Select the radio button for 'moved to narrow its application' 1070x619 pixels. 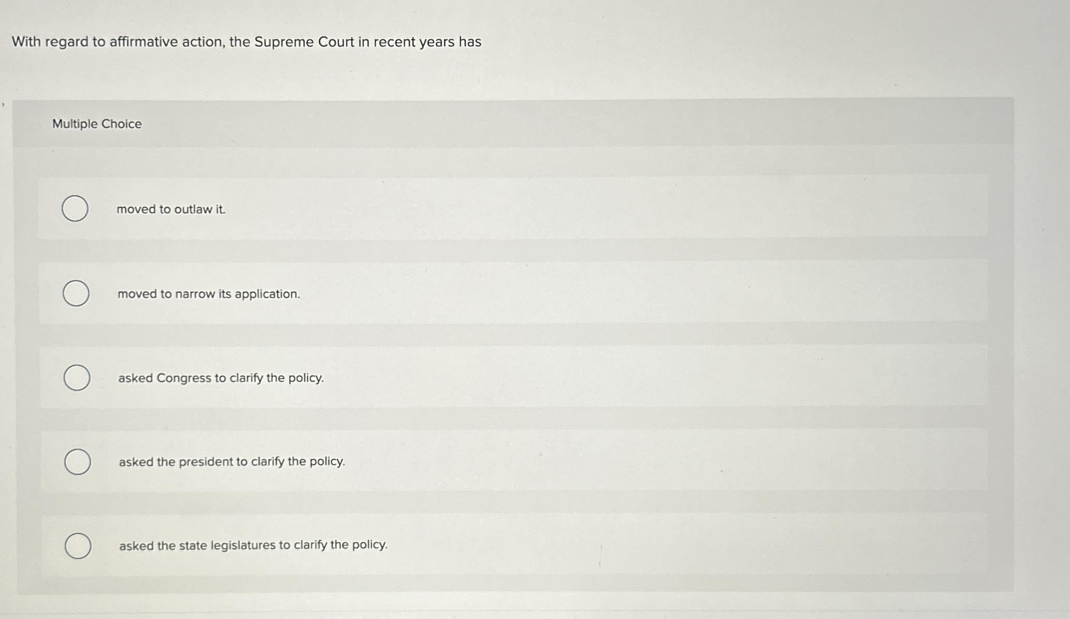click(x=75, y=293)
